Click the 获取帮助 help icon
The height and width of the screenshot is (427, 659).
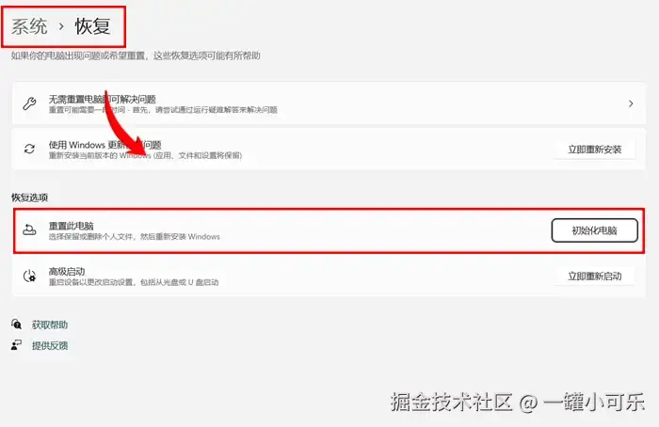point(16,324)
